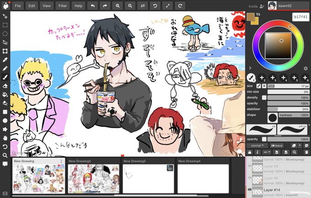Select the eraser tool
Image resolution: width=311 pixels, height=198 pixels.
tap(5, 86)
